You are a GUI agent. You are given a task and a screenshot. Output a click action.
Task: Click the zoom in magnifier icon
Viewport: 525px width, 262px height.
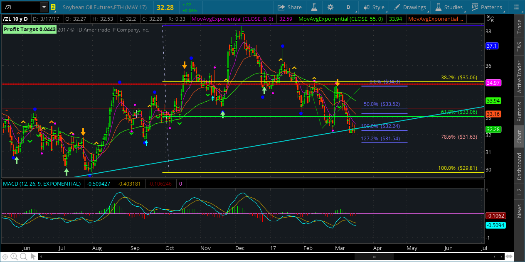[x=15, y=257]
